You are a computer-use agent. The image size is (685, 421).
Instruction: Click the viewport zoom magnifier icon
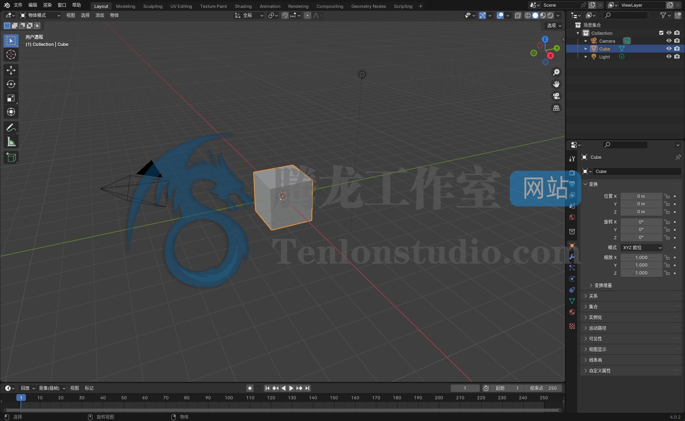click(x=556, y=72)
